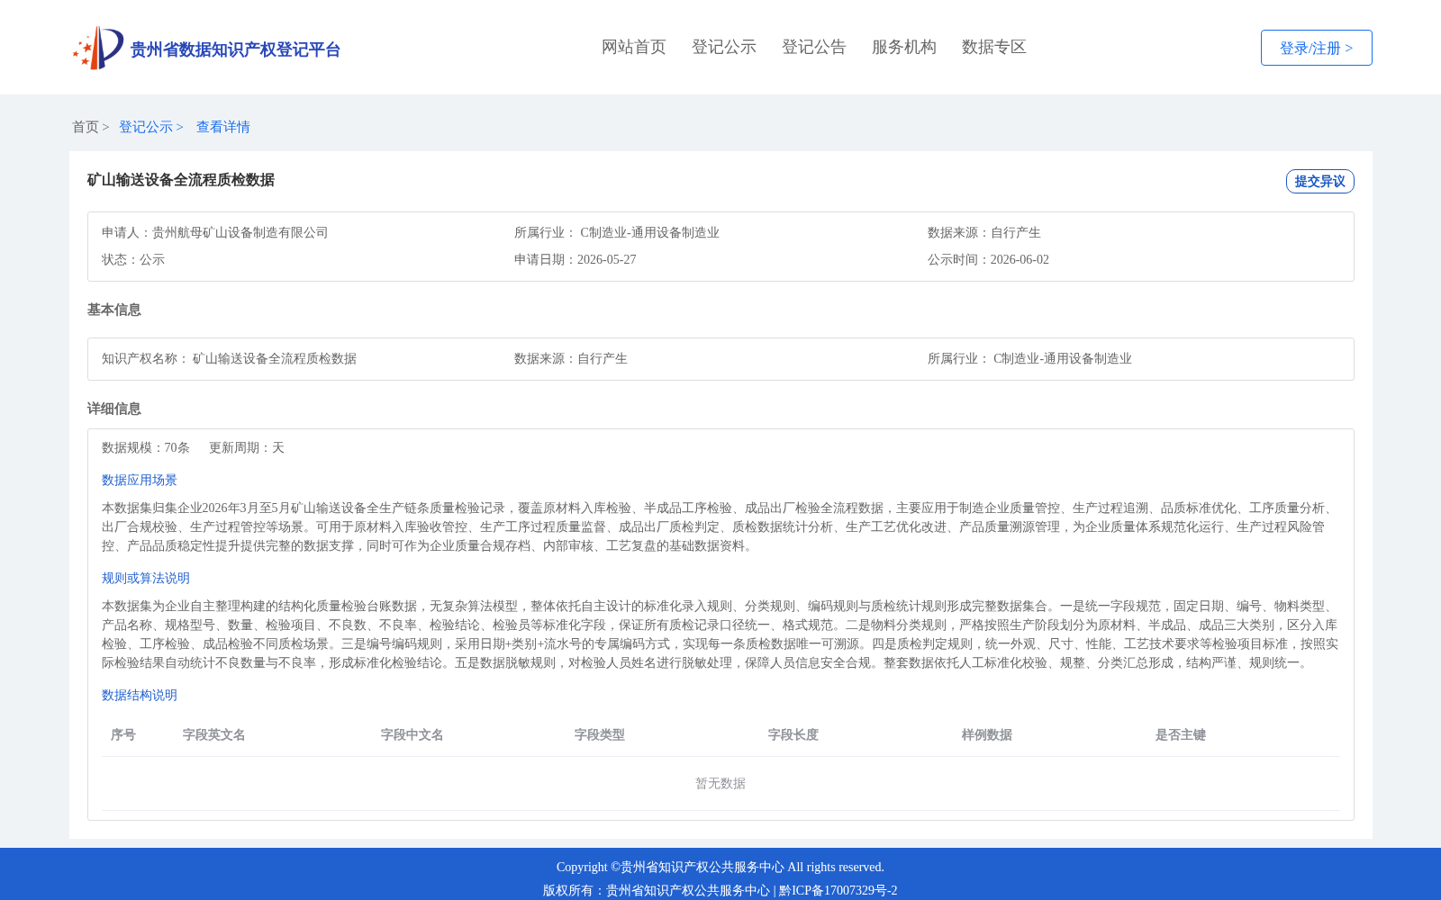Click the 基本信息 section heading
1441x900 pixels.
[x=114, y=310]
